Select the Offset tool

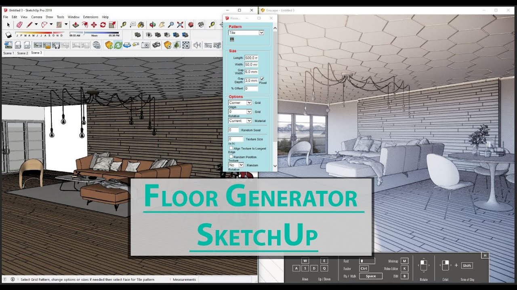coord(85,25)
